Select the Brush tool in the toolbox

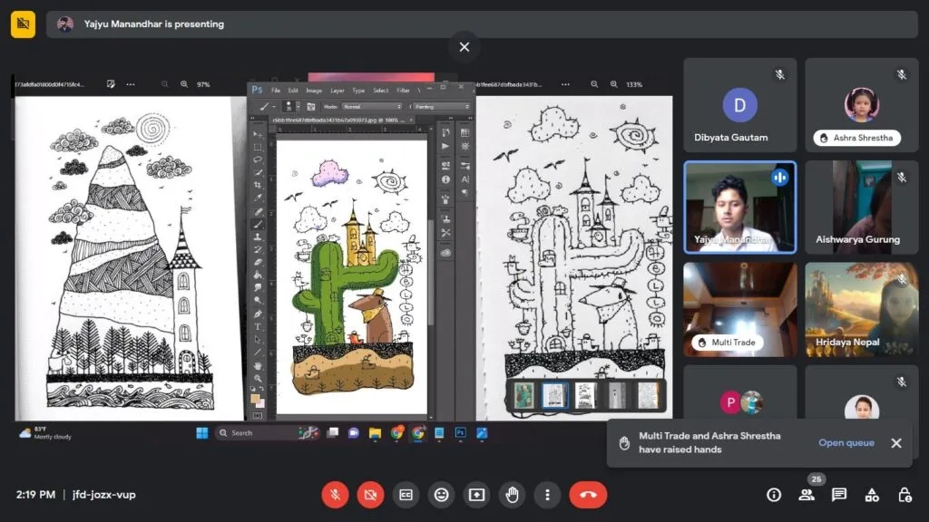tap(258, 225)
